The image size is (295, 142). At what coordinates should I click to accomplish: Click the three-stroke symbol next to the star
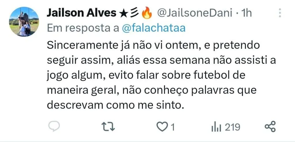[x=135, y=14]
